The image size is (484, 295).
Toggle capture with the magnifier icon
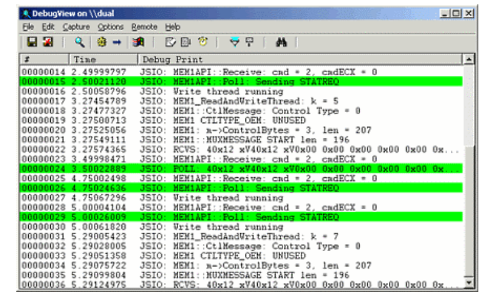click(x=79, y=42)
